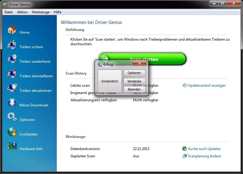Click the Home house icon in sidebar
This screenshot has width=243, height=174.
click(x=12, y=30)
